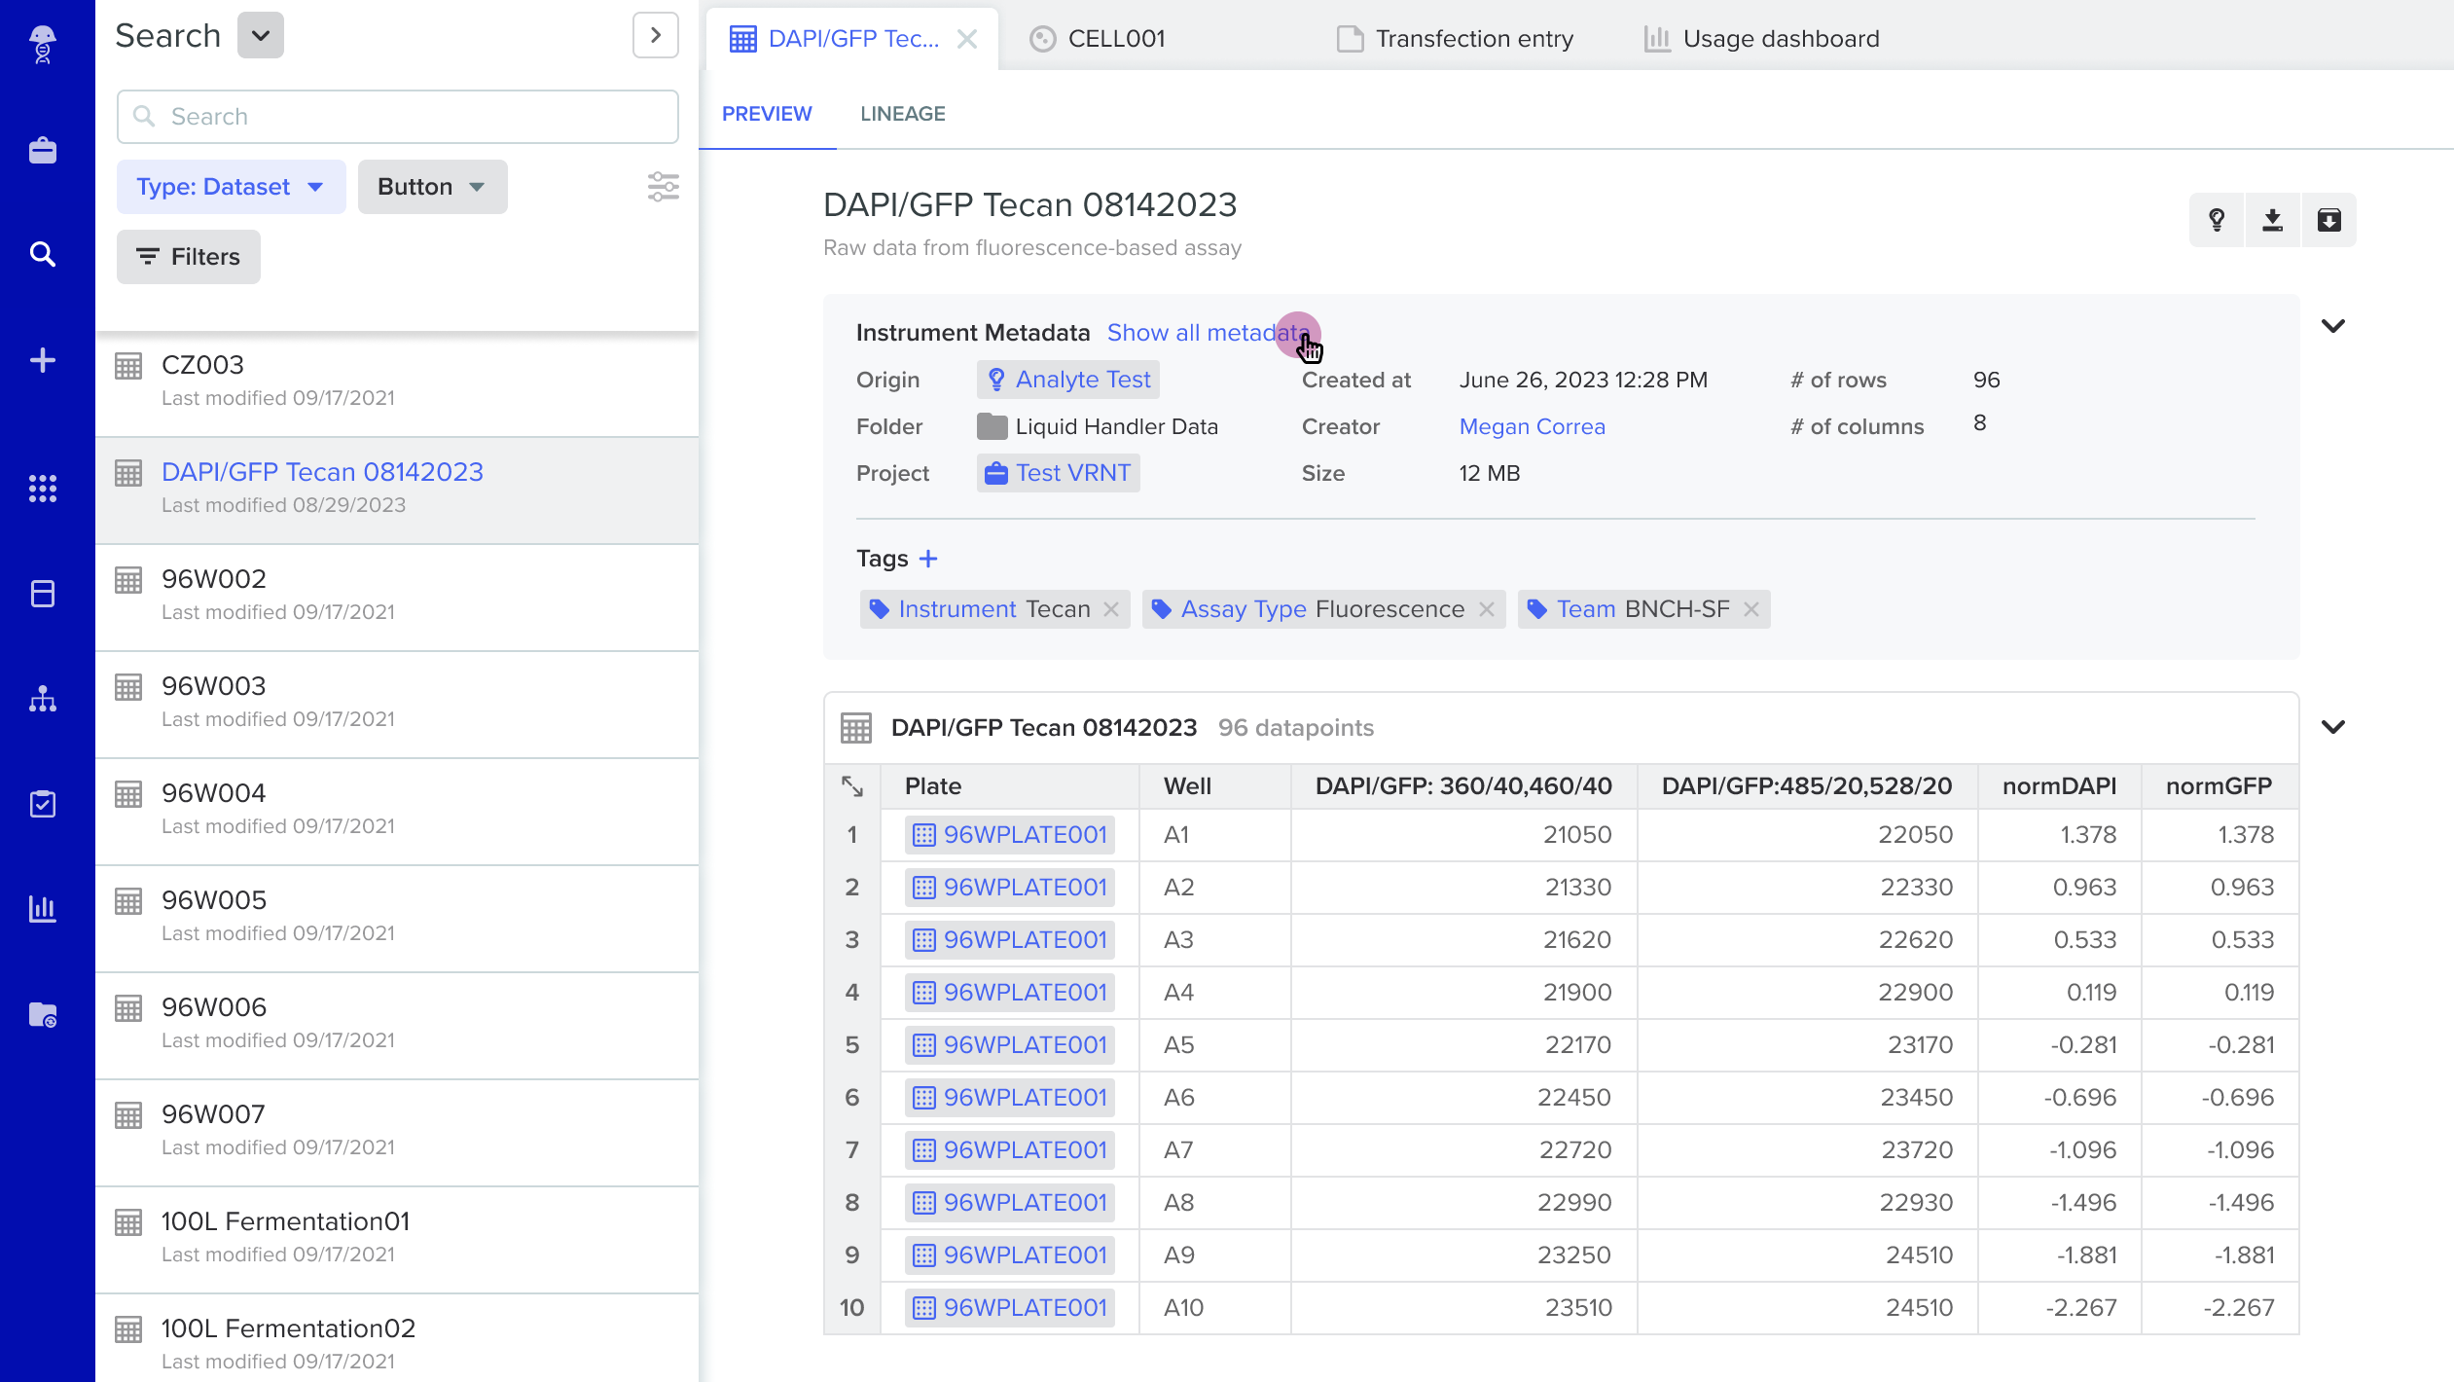This screenshot has width=2454, height=1382.
Task: Open the Usage dashboard tab
Action: (x=1762, y=39)
